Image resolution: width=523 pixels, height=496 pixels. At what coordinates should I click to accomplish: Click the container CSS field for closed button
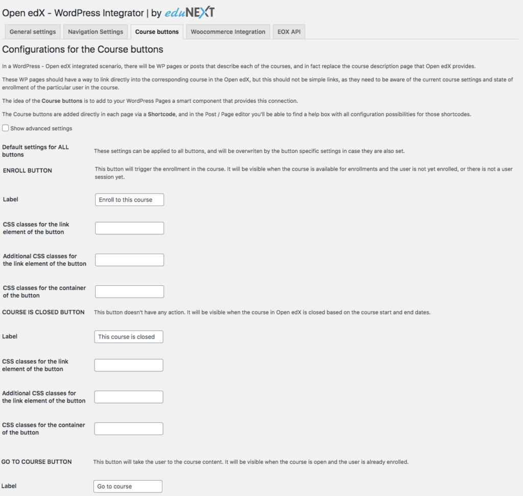(128, 428)
